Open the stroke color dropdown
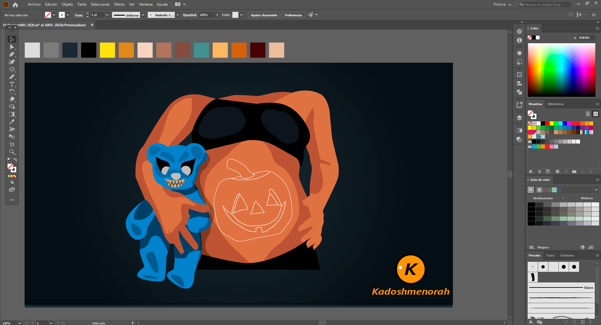This screenshot has height=325, width=601. point(68,15)
